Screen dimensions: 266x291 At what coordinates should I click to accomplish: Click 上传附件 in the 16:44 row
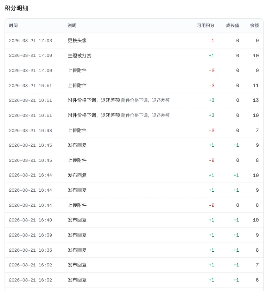click(x=77, y=205)
